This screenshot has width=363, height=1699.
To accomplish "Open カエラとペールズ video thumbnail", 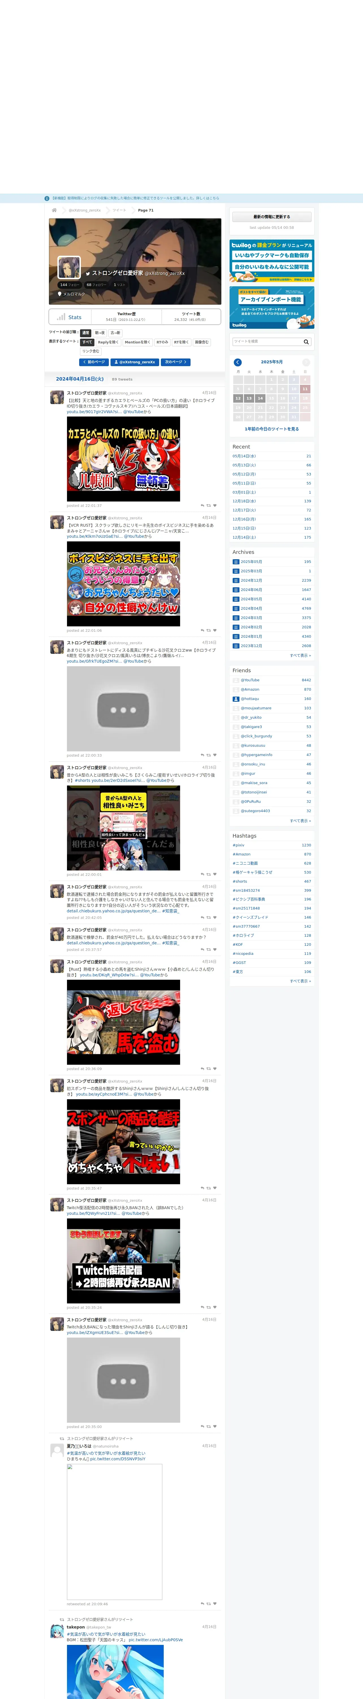I will (123, 459).
